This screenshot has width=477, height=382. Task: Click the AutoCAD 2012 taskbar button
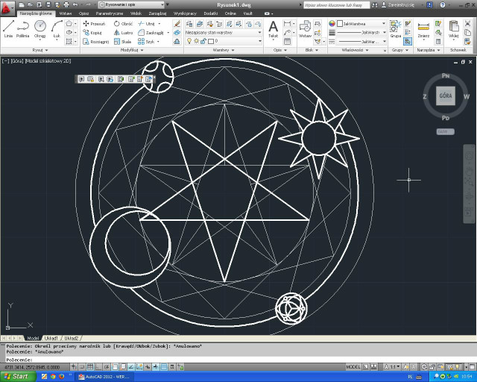coord(104,377)
